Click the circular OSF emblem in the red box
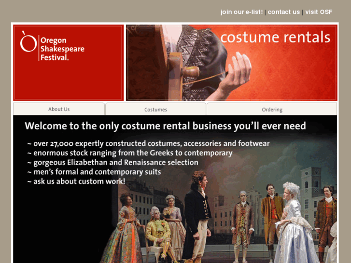This screenshot has height=263, width=351. coord(28,42)
